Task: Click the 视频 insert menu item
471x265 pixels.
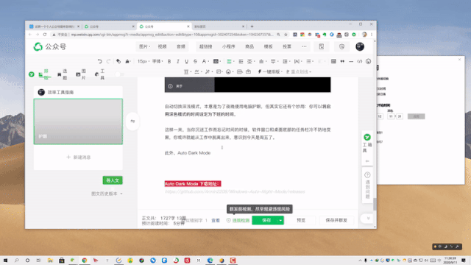Action: (162, 46)
